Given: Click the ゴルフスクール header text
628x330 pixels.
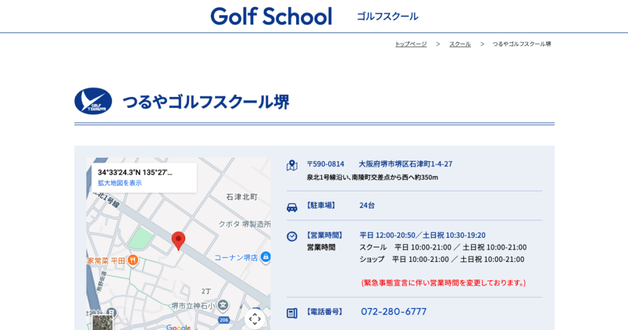Looking at the screenshot, I should [x=388, y=17].
